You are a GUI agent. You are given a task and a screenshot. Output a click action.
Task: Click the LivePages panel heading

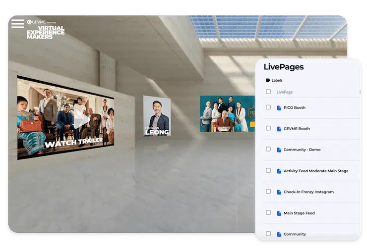point(284,67)
